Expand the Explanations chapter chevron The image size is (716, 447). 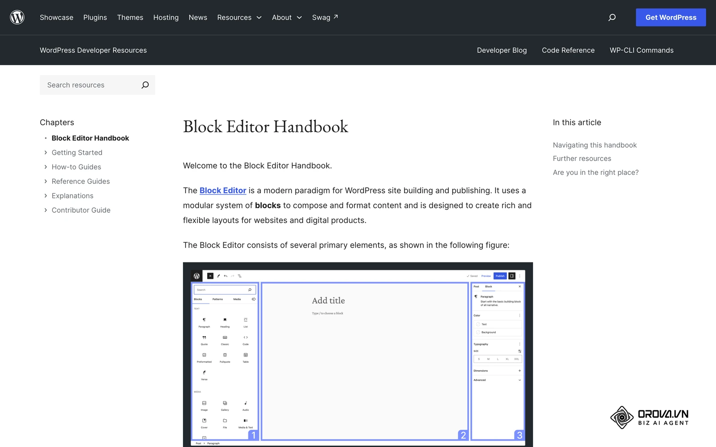[x=46, y=196]
